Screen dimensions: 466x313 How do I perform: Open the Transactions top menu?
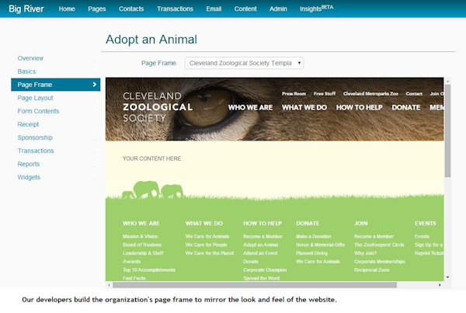click(x=175, y=9)
